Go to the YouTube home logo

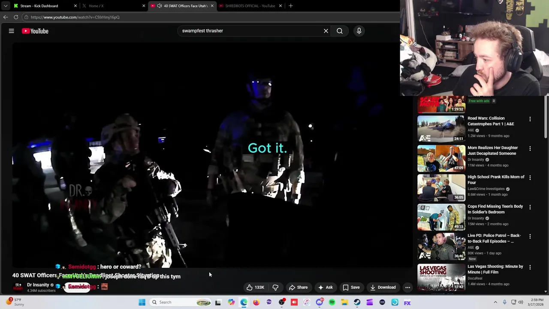point(35,31)
